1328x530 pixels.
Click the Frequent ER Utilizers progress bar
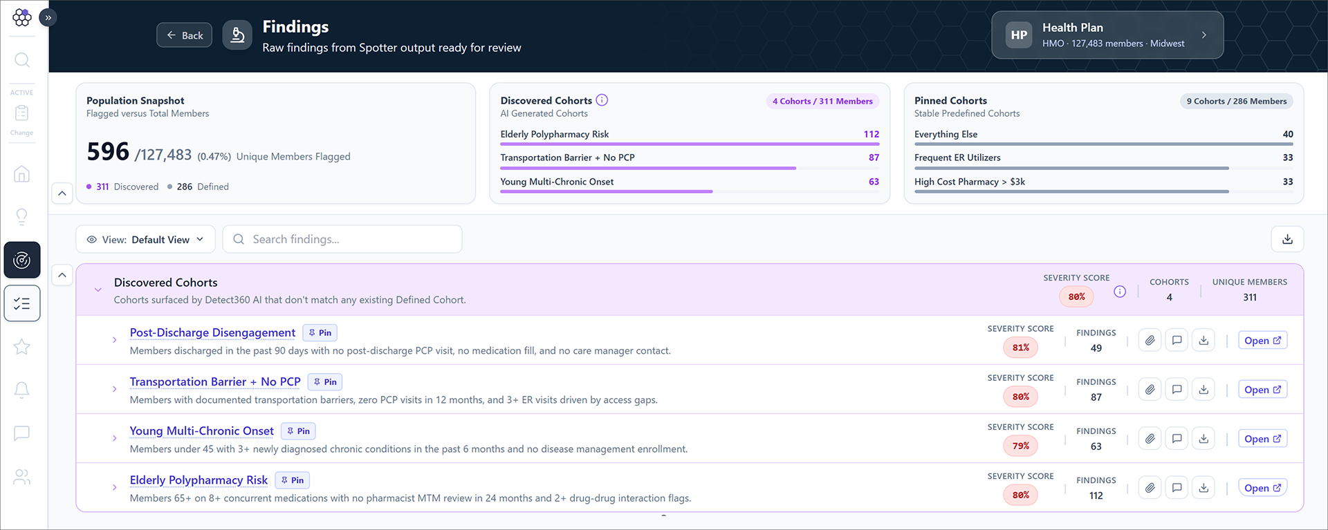click(1103, 168)
